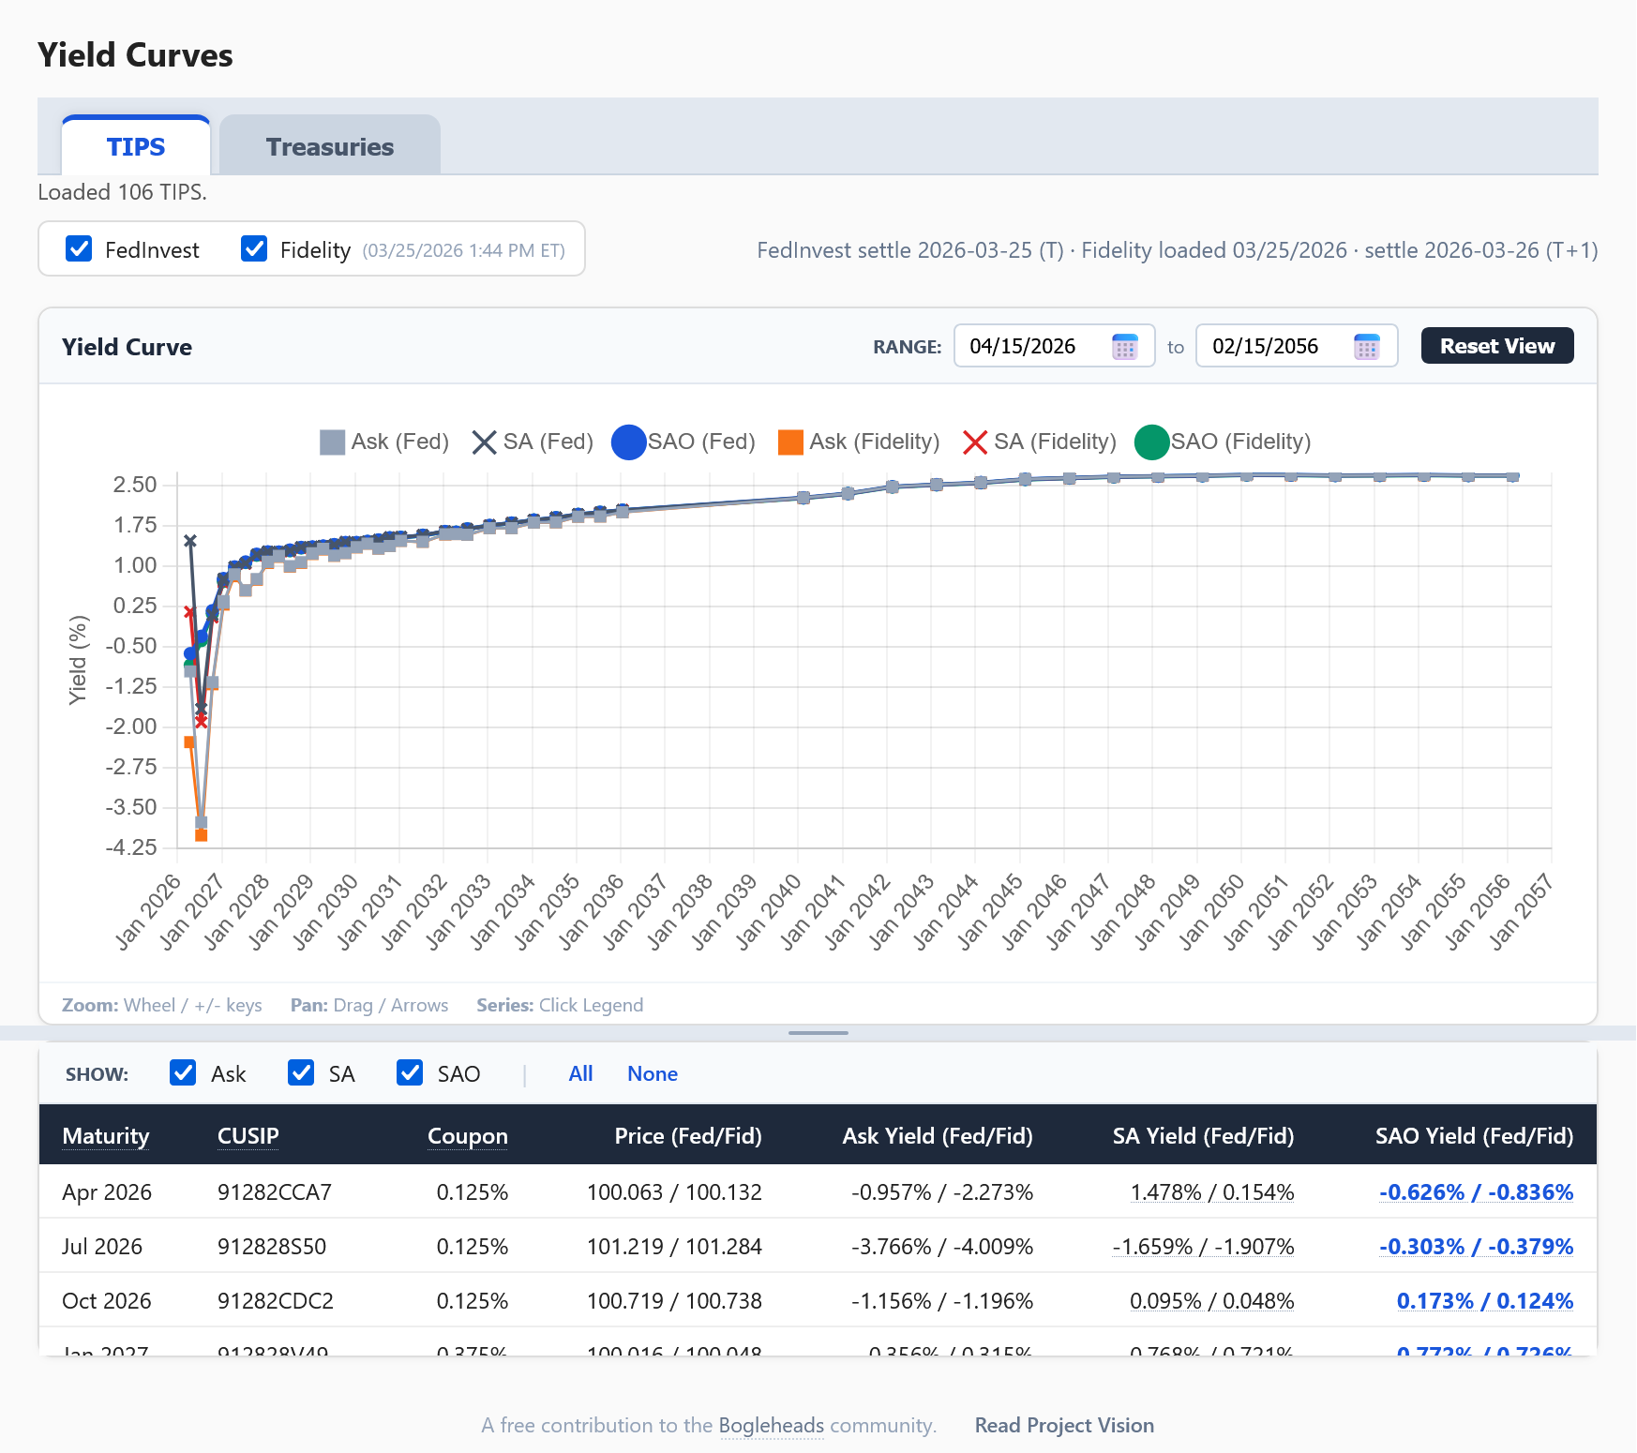The image size is (1637, 1453).
Task: Toggle SA (Fidelity) red cross legend marker
Action: click(975, 442)
